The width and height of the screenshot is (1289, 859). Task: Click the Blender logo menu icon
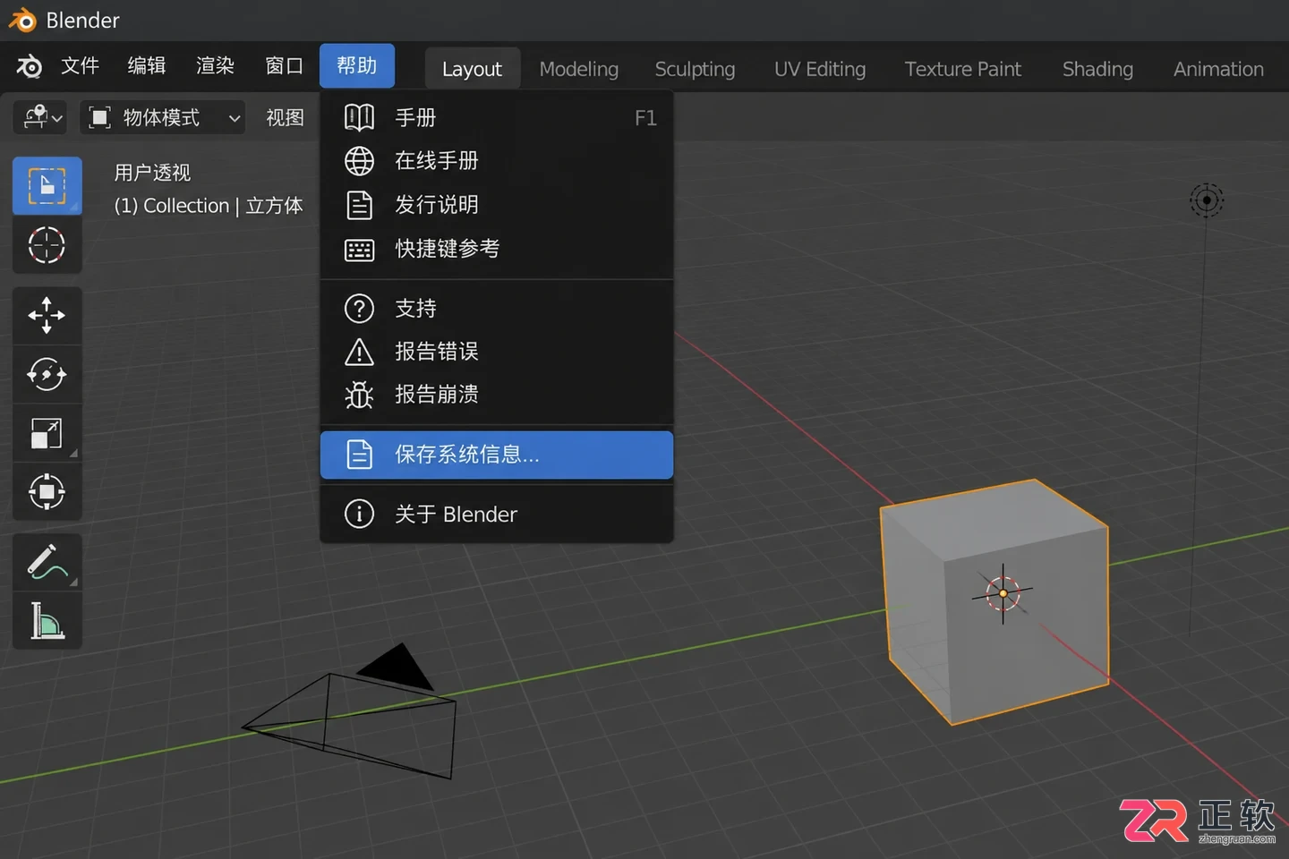29,66
